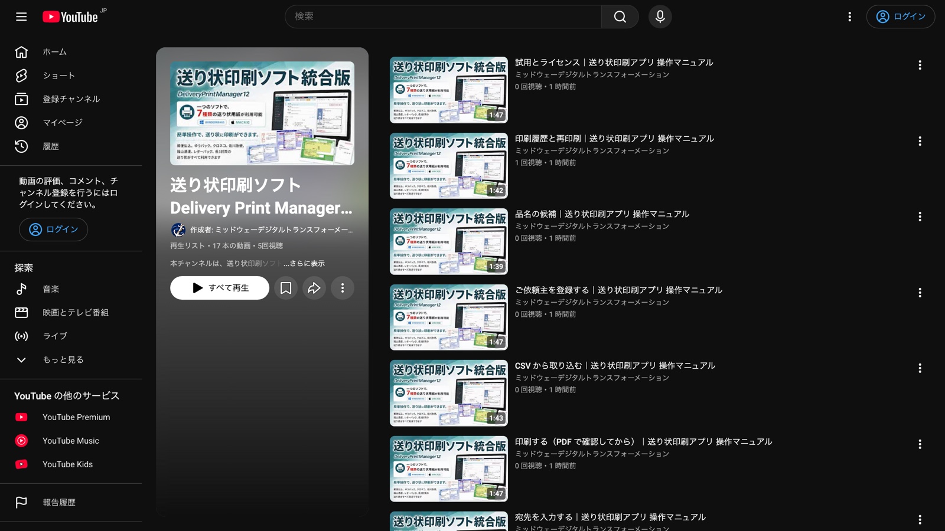
Task: Open video title 試用とライセンス
Action: tap(614, 63)
